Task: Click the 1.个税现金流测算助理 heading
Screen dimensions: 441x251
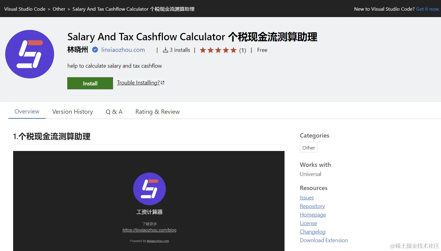Action: pyautogui.click(x=52, y=136)
